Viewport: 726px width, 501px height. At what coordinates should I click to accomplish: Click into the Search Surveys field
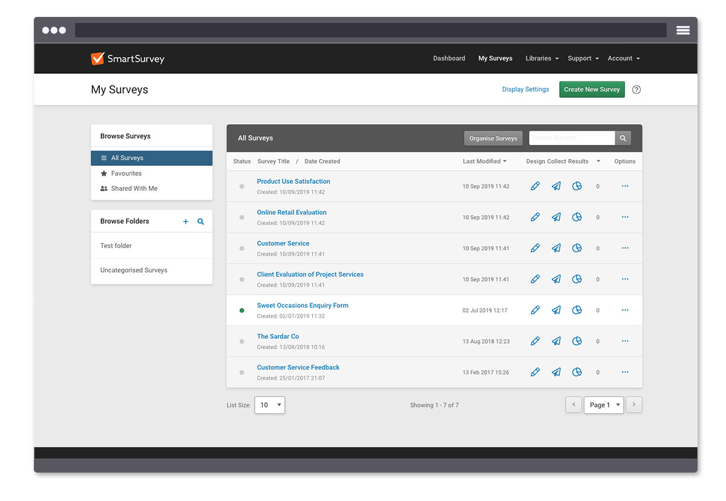(x=572, y=138)
